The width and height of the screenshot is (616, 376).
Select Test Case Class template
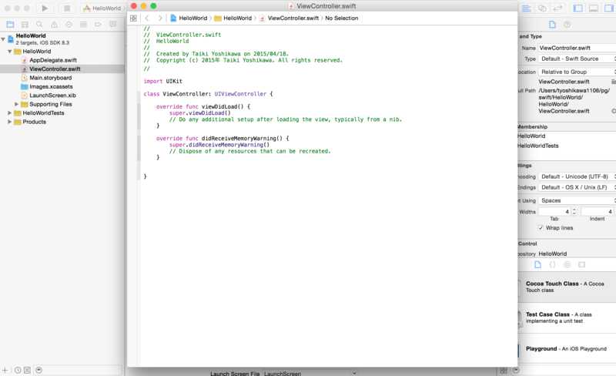(567, 317)
